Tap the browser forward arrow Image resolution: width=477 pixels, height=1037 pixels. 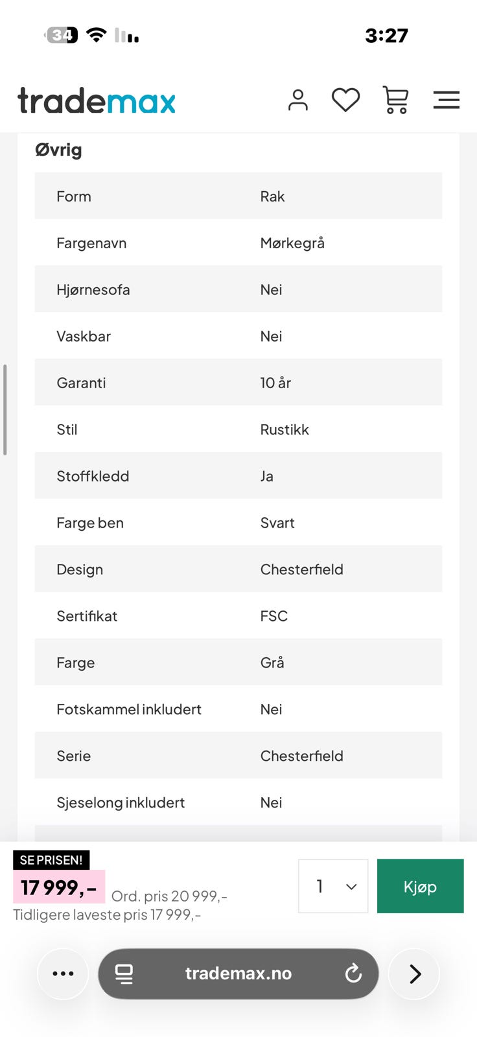click(x=415, y=973)
